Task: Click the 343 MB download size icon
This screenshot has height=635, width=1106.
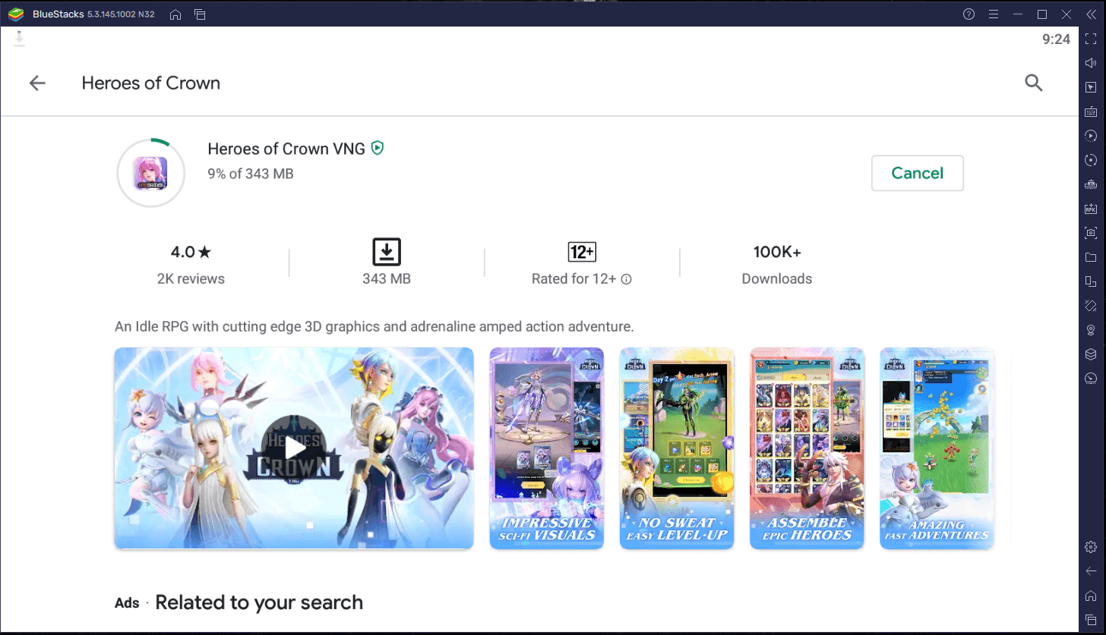Action: 387,252
